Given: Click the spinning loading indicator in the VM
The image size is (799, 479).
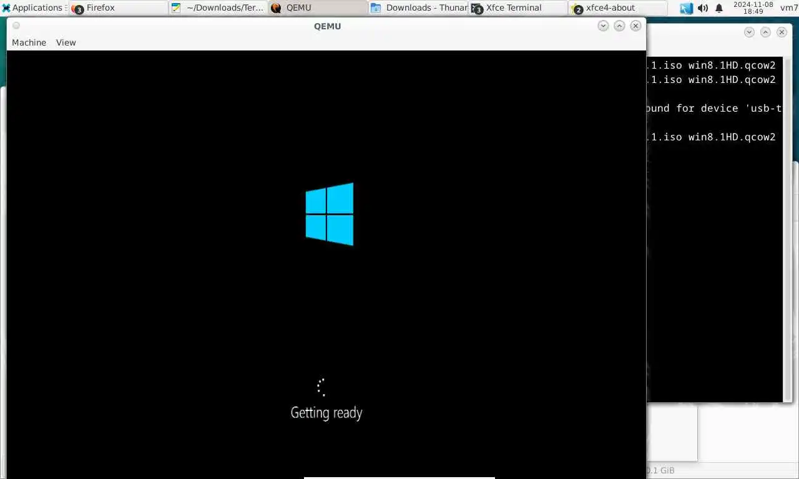Looking at the screenshot, I should tap(321, 387).
